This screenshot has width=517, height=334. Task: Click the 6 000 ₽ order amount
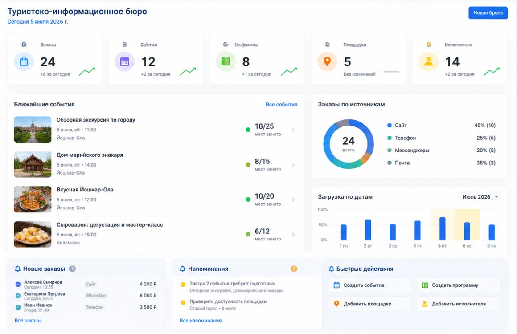148,295
